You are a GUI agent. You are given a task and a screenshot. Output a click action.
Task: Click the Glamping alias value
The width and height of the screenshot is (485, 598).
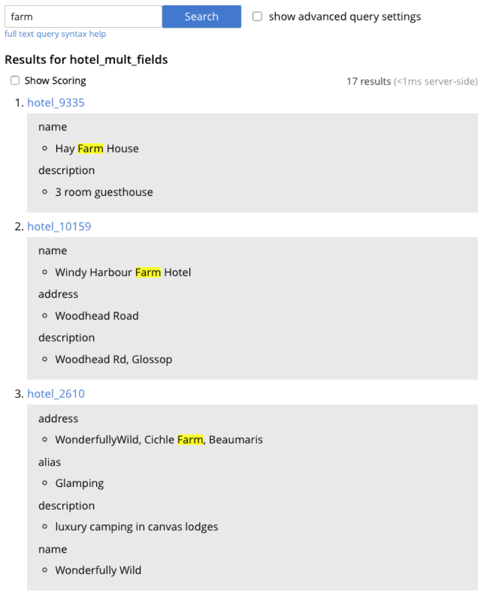tap(79, 483)
